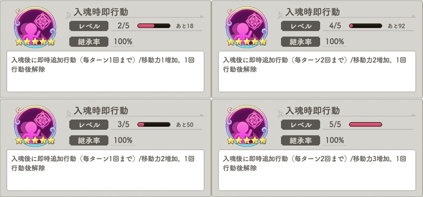Tap the star rating on the 3/5 card
This screenshot has height=197, width=423.
coord(35,140)
